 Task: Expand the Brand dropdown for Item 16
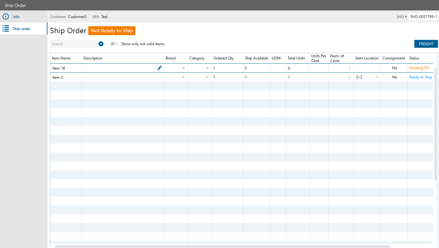coord(183,68)
